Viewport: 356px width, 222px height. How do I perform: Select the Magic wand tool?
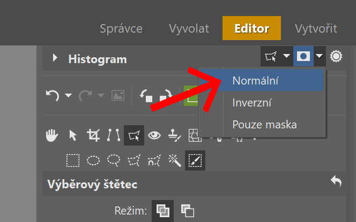(x=175, y=160)
